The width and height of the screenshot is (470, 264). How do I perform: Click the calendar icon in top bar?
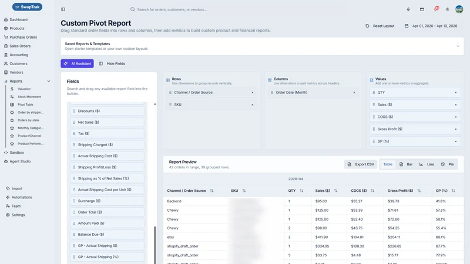[422, 9]
